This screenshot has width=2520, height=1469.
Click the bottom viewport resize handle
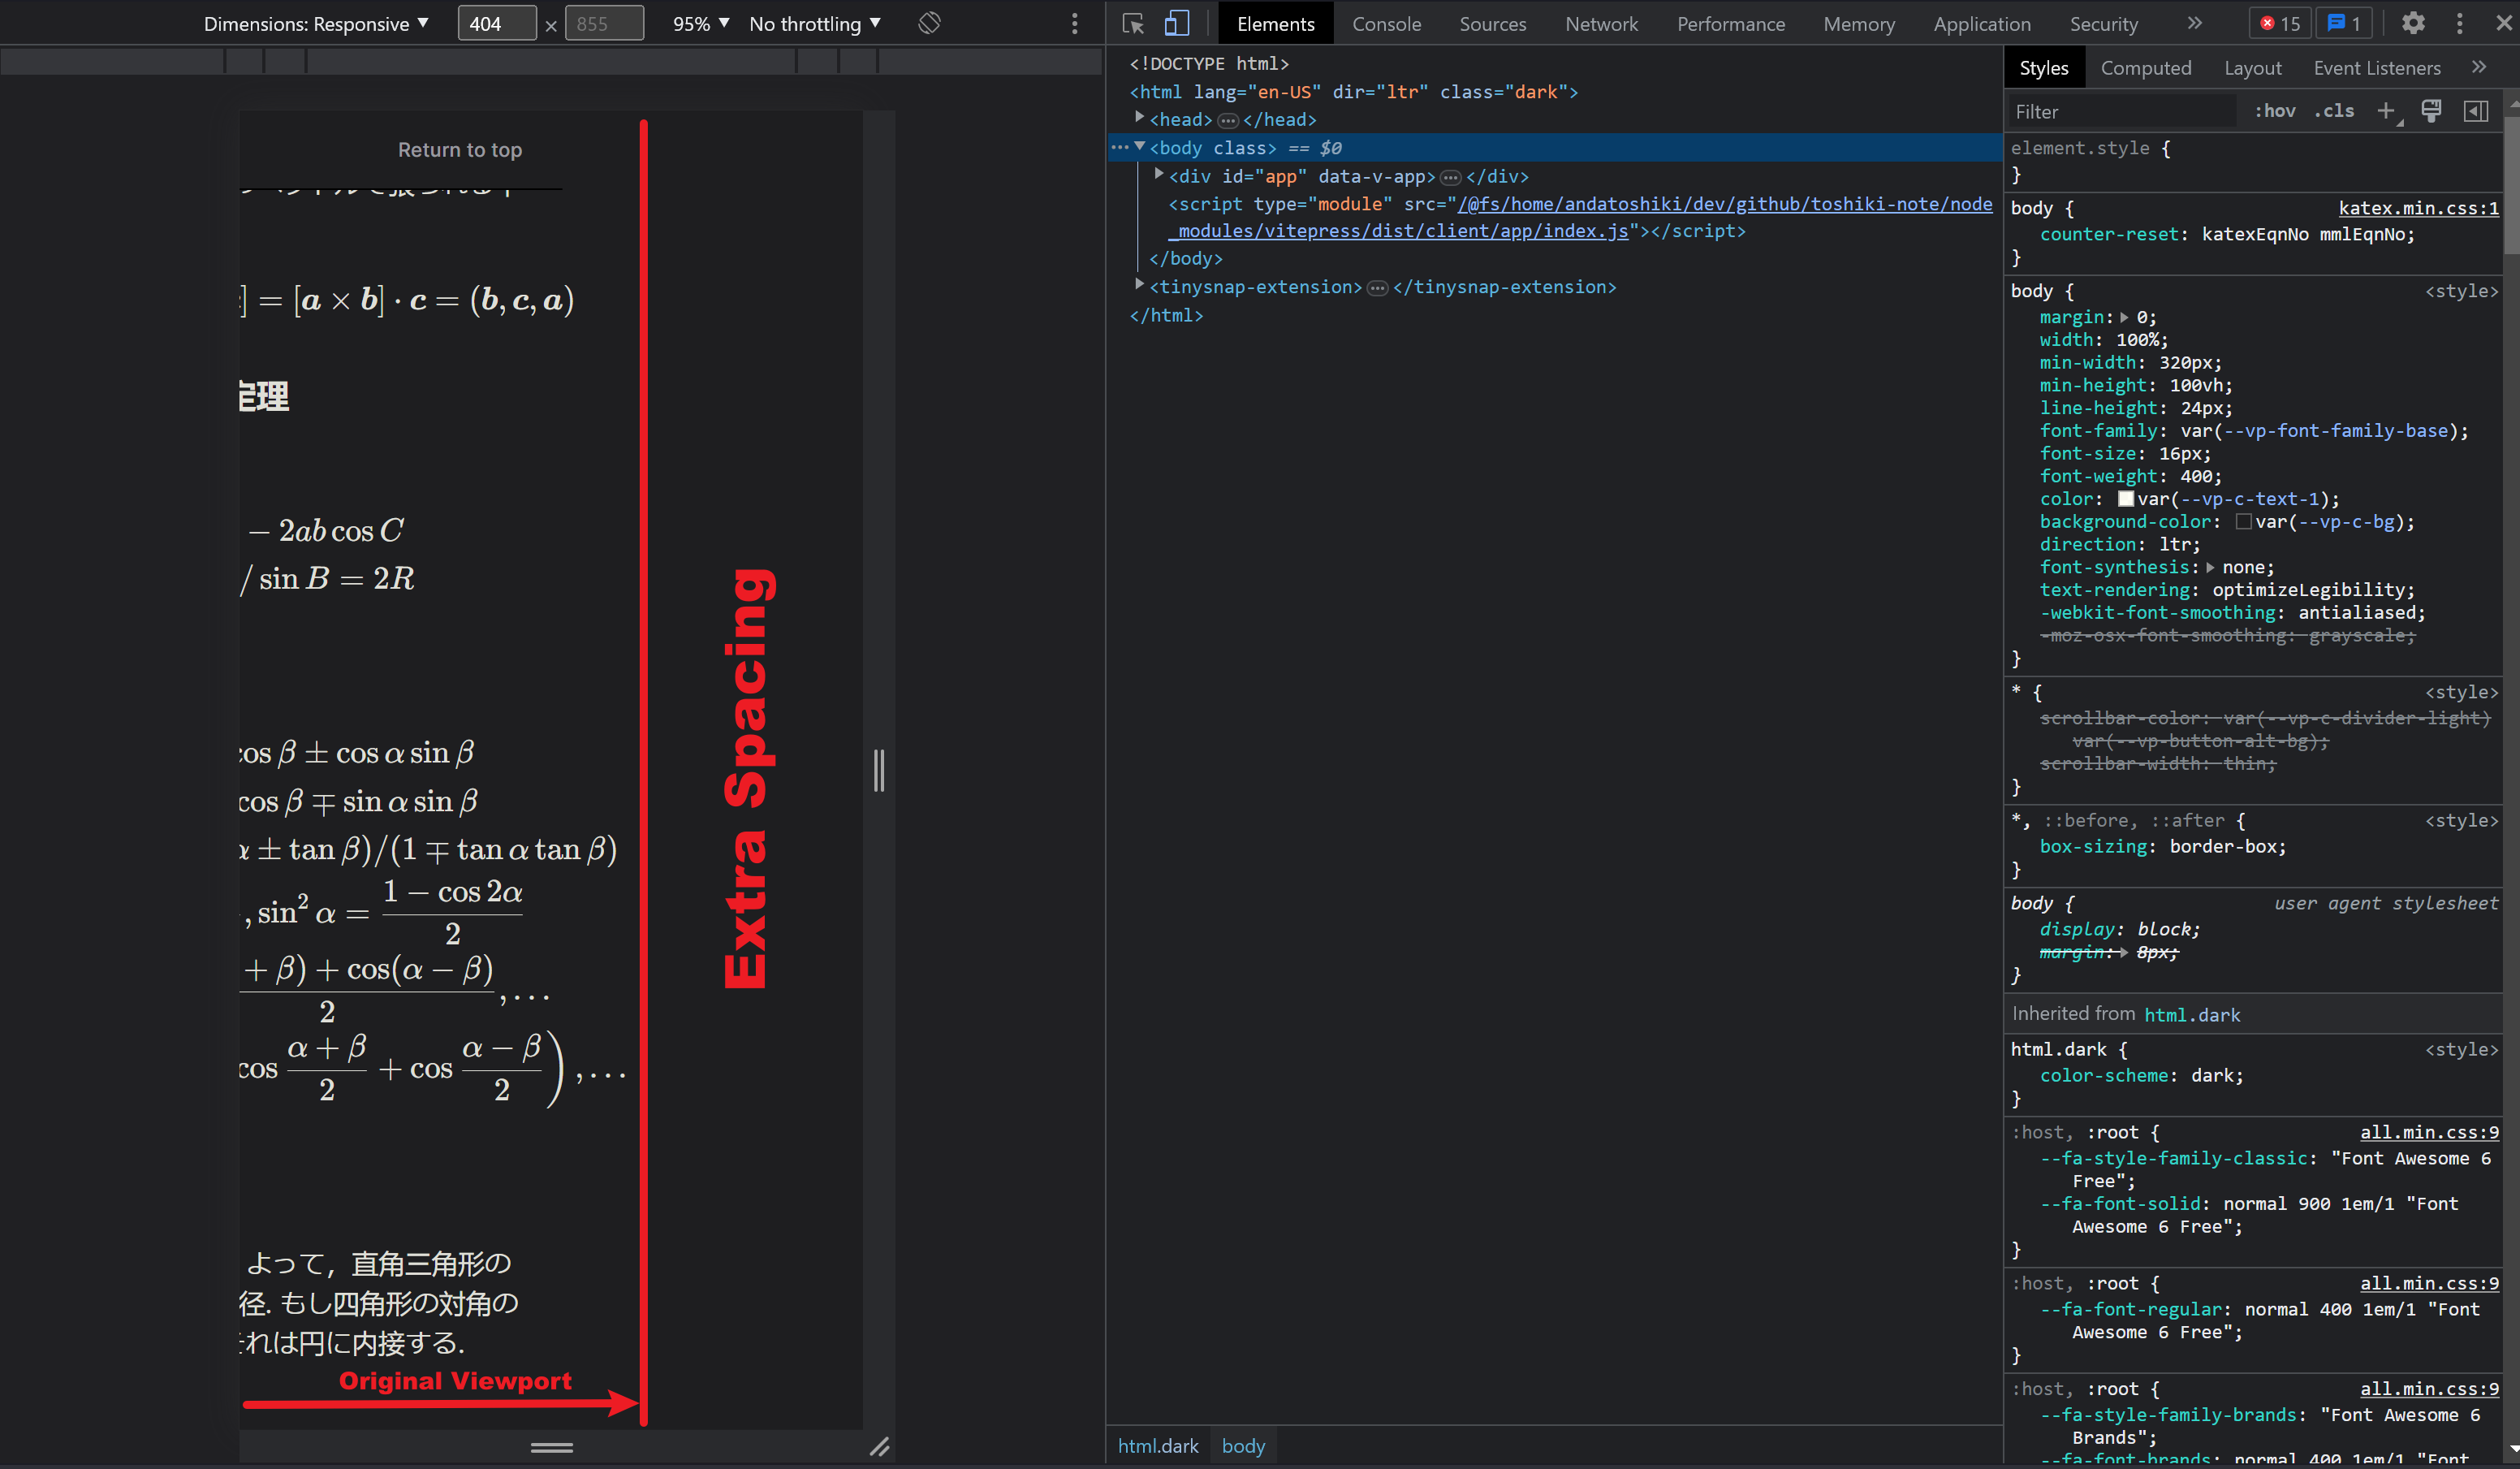pyautogui.click(x=551, y=1446)
